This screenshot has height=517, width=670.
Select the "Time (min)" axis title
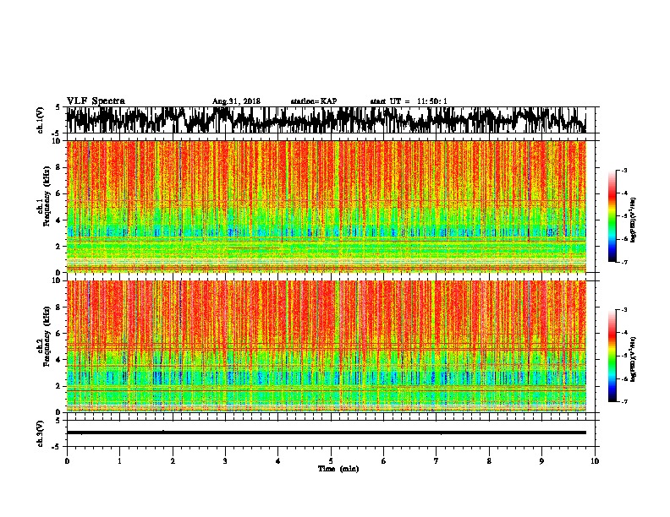(338, 469)
